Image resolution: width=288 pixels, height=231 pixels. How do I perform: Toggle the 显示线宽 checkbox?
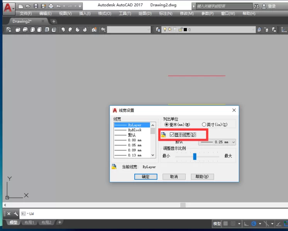[172, 134]
